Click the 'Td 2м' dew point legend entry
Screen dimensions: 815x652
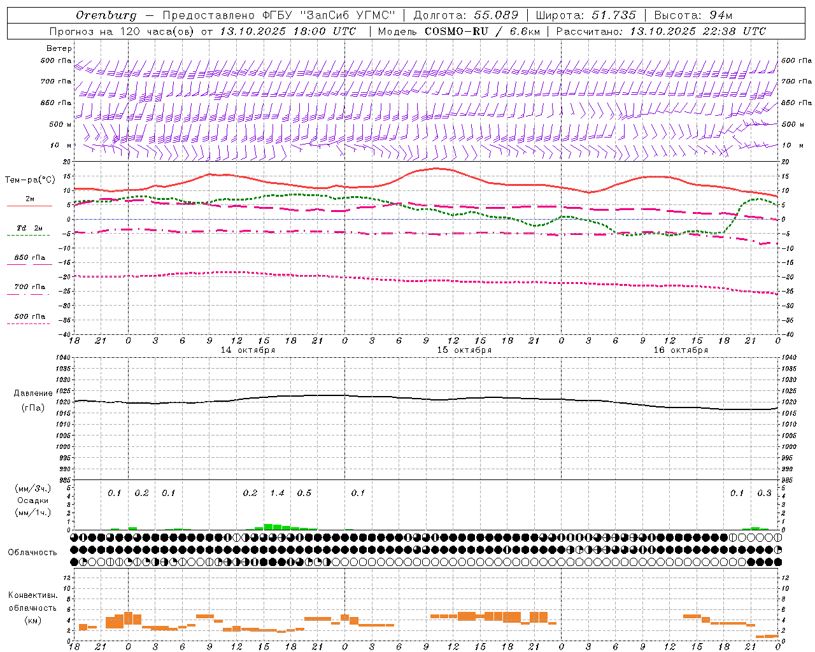(x=30, y=228)
